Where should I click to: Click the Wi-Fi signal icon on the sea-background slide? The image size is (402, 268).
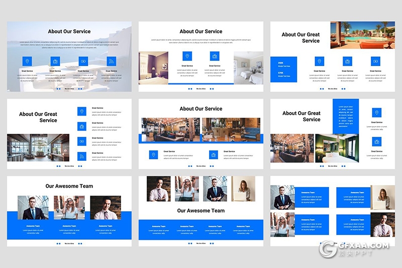click(x=111, y=61)
